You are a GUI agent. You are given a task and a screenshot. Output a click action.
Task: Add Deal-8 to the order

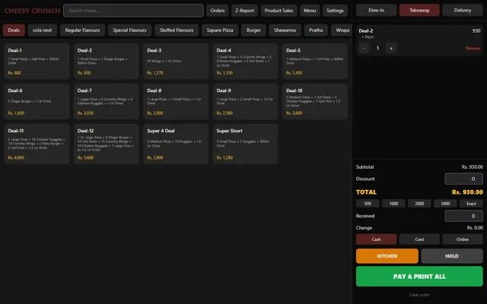(176, 101)
